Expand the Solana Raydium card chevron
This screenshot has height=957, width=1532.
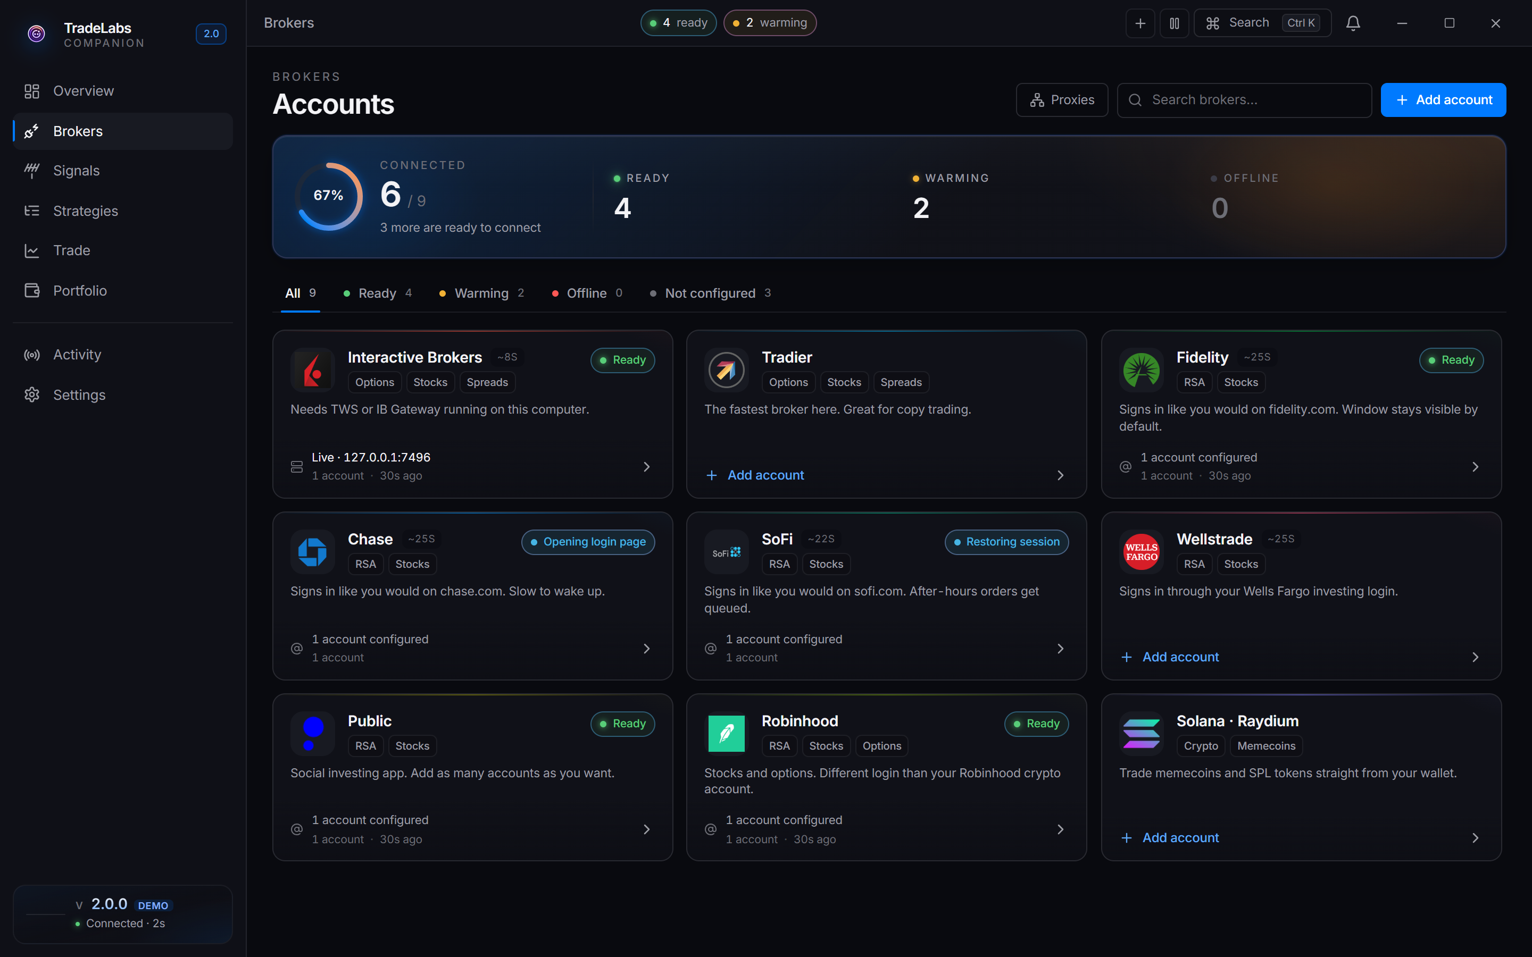coord(1475,838)
